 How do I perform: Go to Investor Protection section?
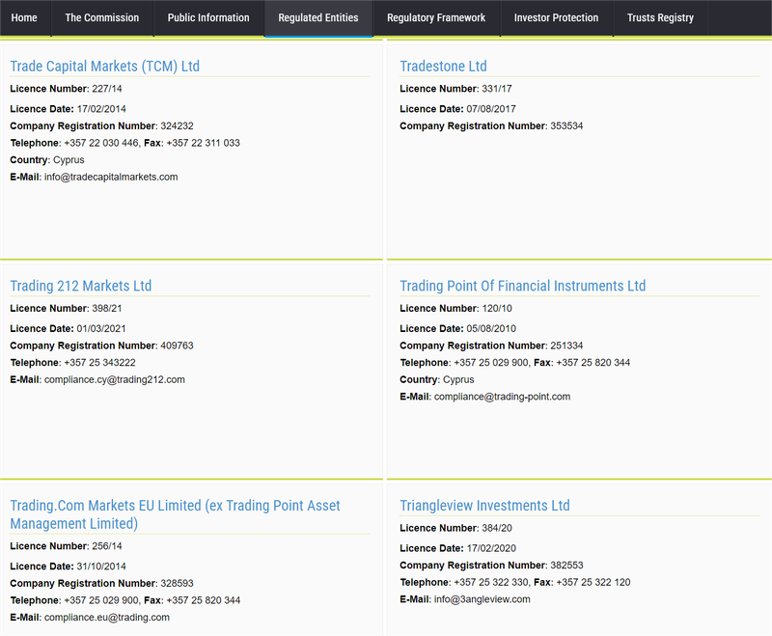click(x=556, y=17)
